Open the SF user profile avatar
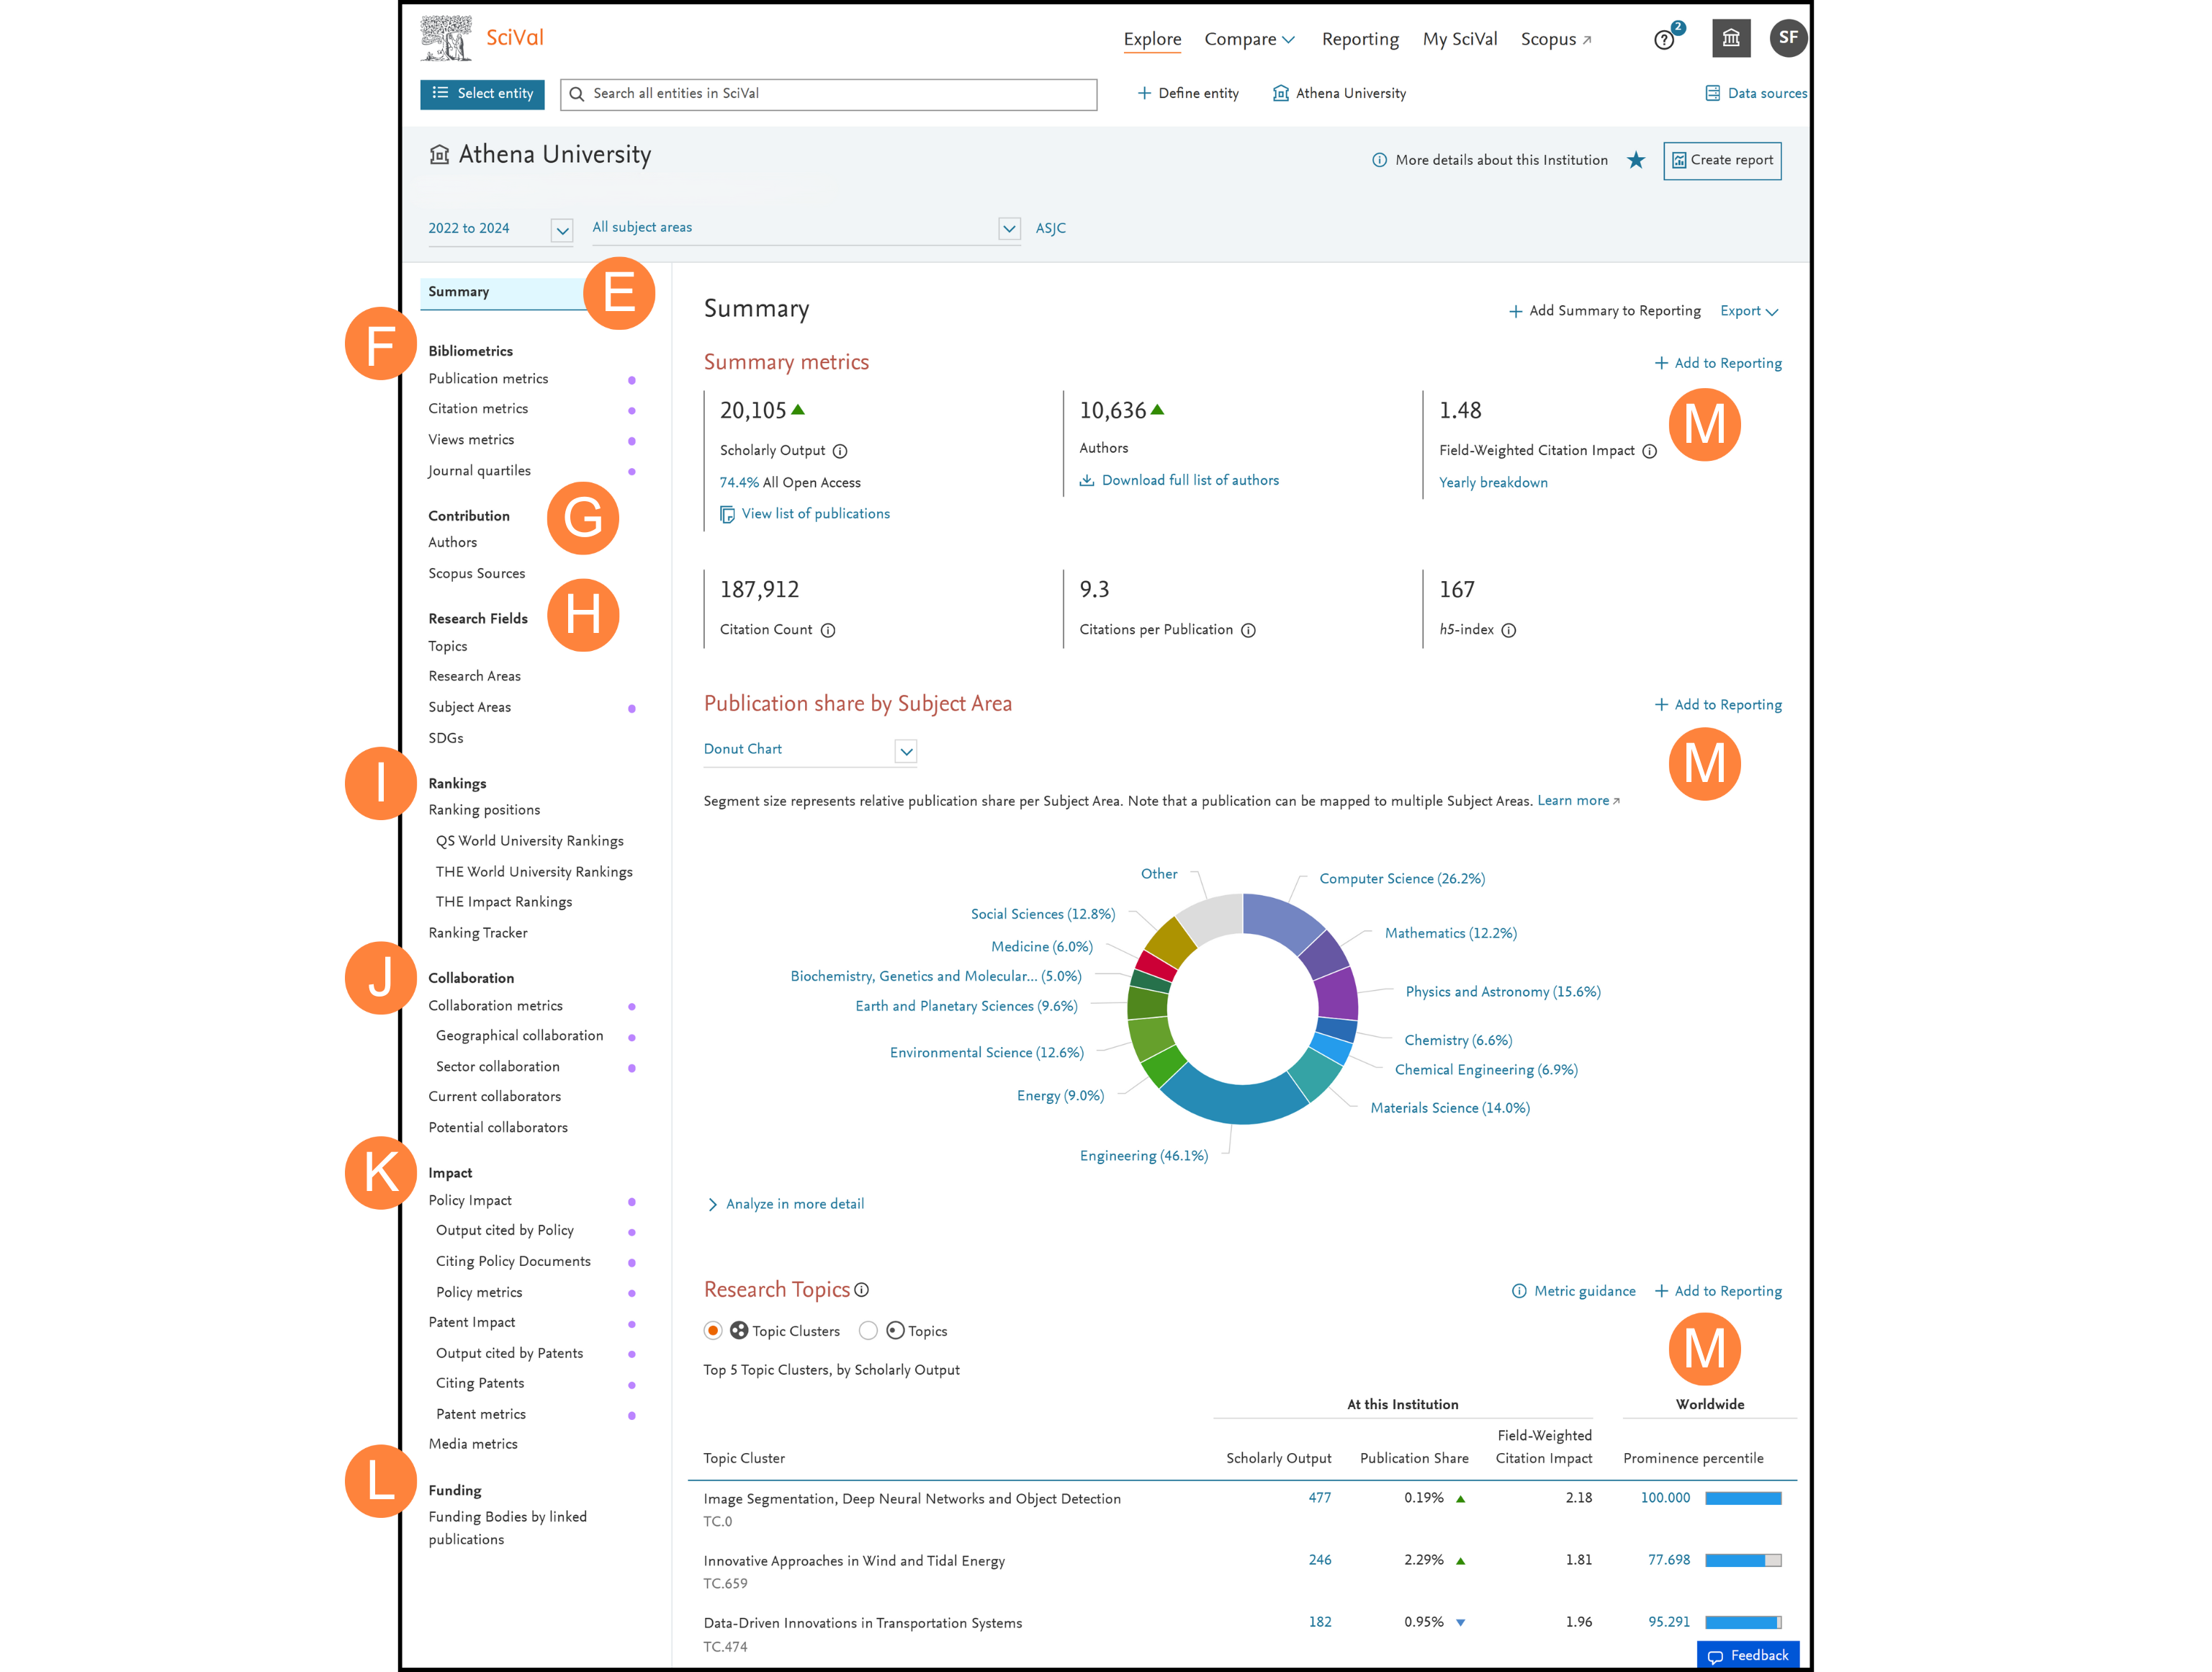The height and width of the screenshot is (1672, 2212). 1788,38
